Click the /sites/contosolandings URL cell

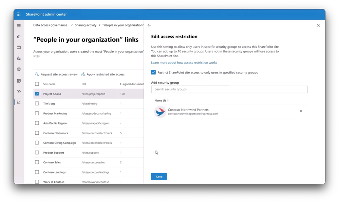click(x=95, y=173)
